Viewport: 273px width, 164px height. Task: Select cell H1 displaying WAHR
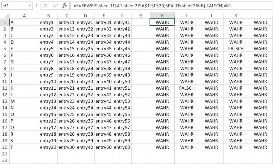(162, 22)
